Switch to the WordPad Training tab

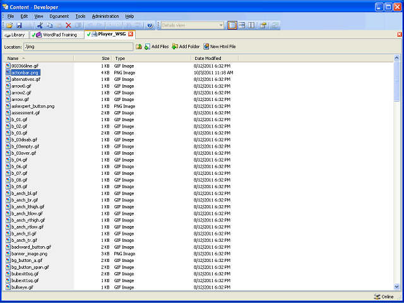57,35
